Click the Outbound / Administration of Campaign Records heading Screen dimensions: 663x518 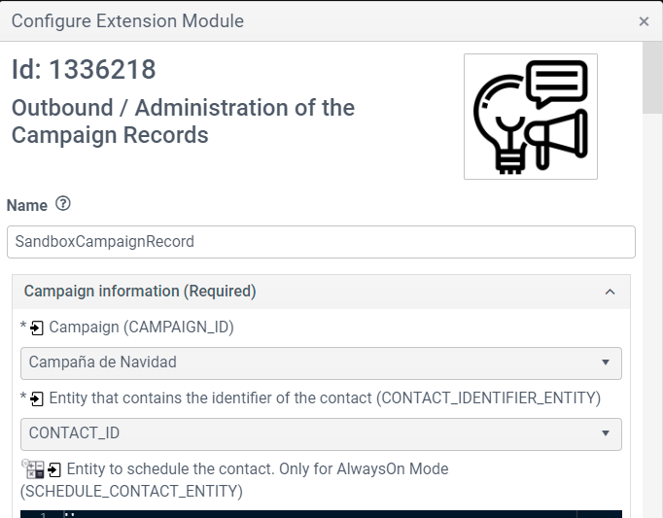pos(183,121)
